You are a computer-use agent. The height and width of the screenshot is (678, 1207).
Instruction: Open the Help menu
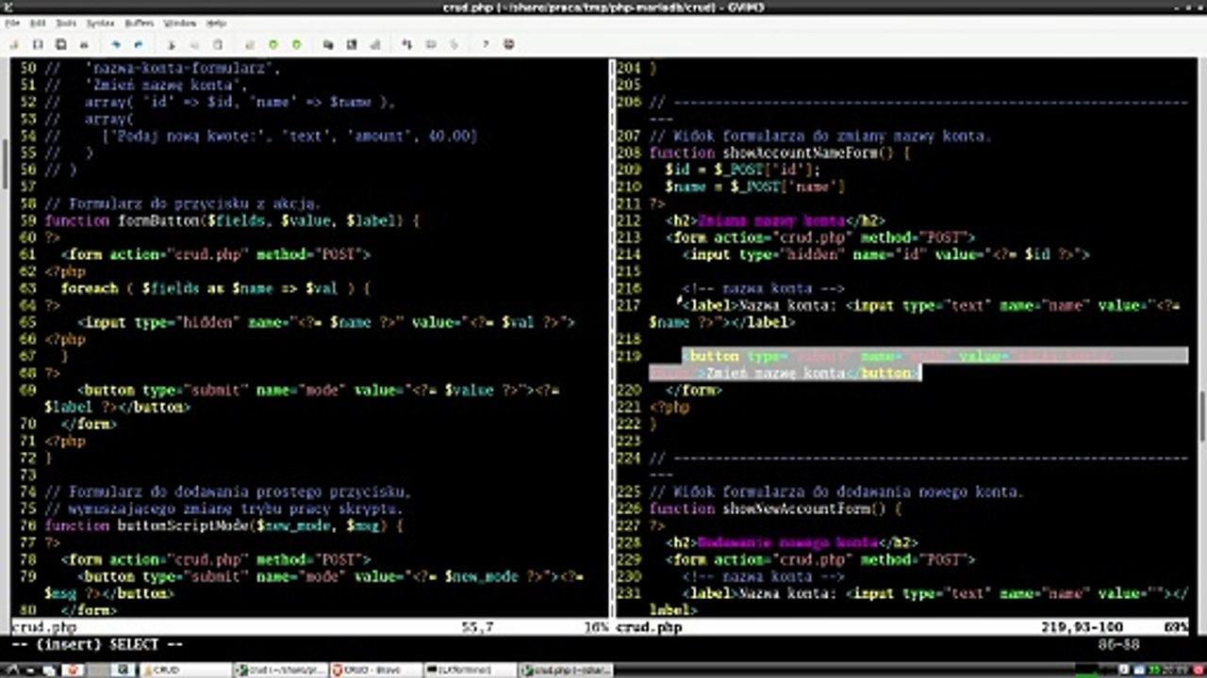coord(216,23)
